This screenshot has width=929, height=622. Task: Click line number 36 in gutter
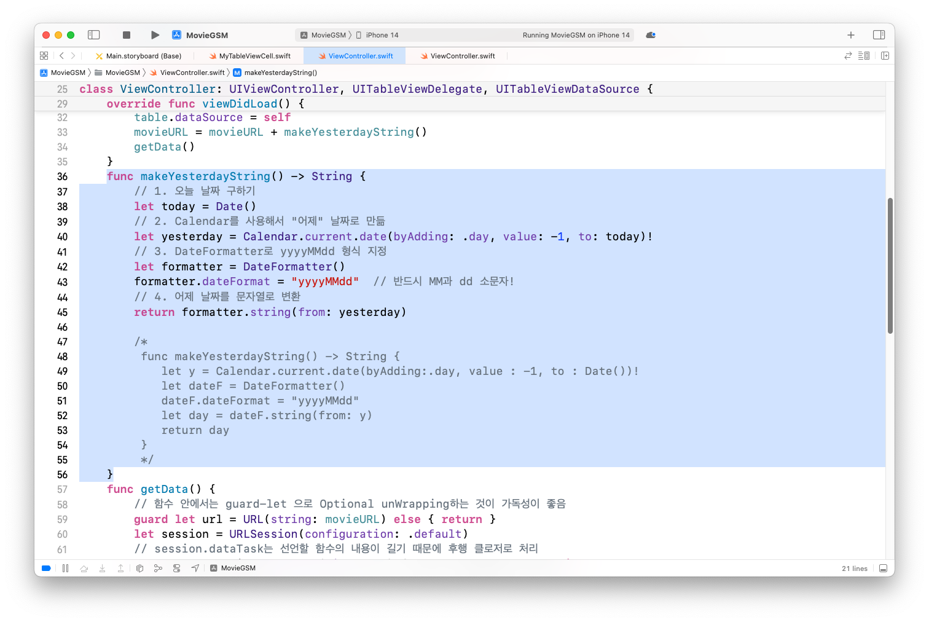63,177
